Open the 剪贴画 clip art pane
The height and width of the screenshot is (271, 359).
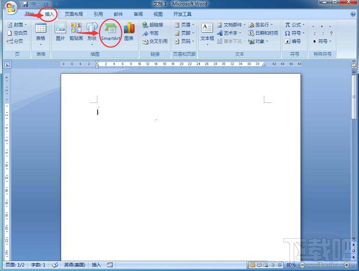76,31
